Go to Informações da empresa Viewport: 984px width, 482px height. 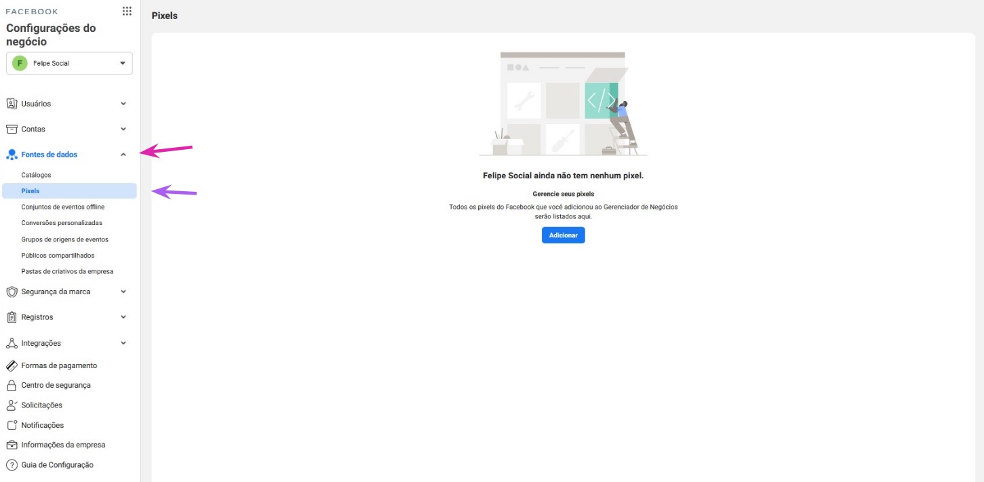point(63,445)
